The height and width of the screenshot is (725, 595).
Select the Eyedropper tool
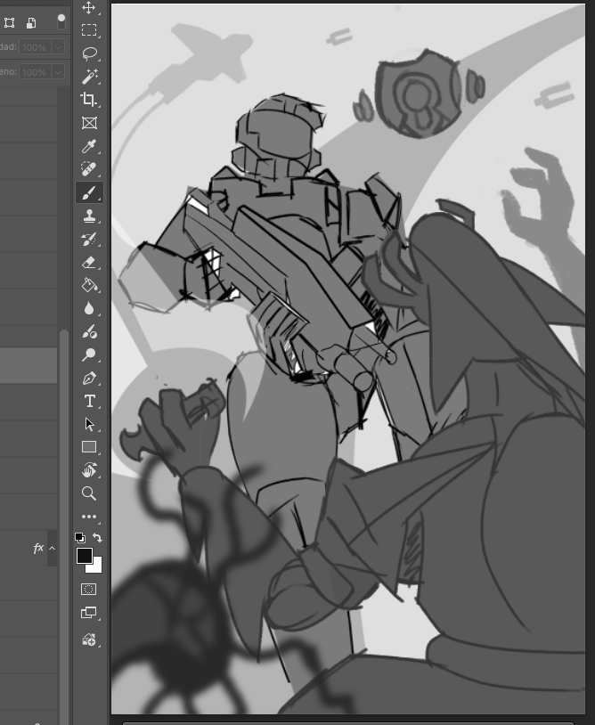[89, 146]
